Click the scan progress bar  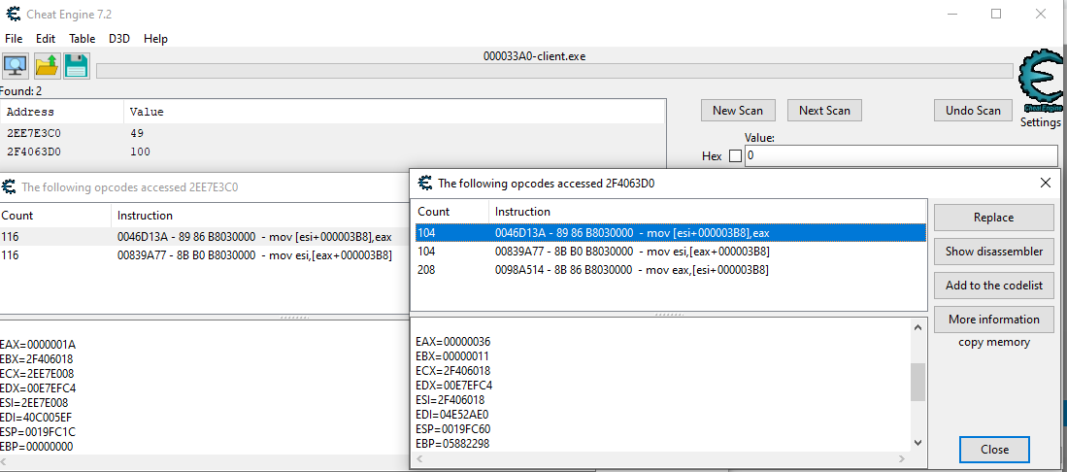tap(554, 71)
